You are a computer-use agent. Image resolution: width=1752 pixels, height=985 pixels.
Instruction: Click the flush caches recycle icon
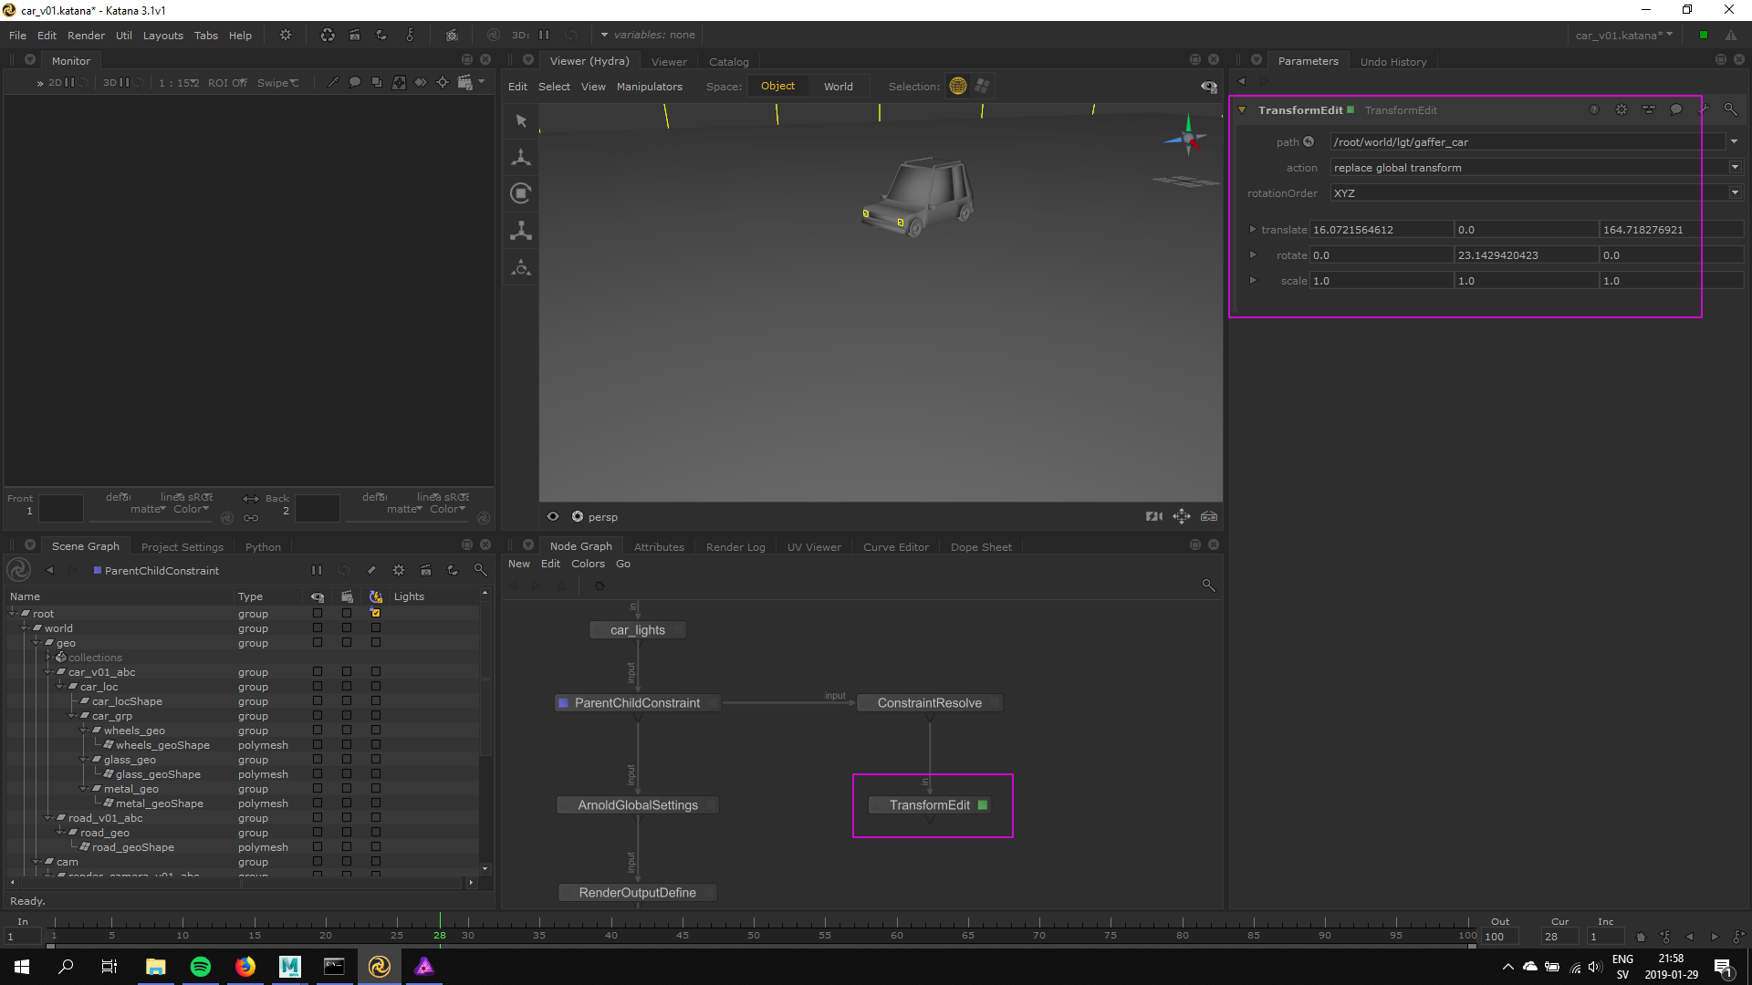tap(328, 35)
